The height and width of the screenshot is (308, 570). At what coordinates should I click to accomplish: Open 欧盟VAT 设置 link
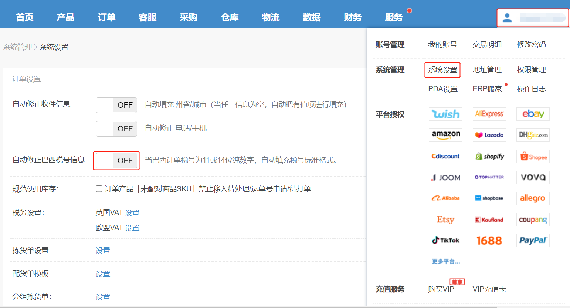[x=132, y=228]
